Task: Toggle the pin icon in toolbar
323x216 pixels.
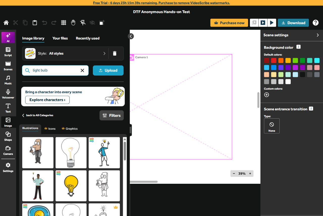Action: (83, 23)
